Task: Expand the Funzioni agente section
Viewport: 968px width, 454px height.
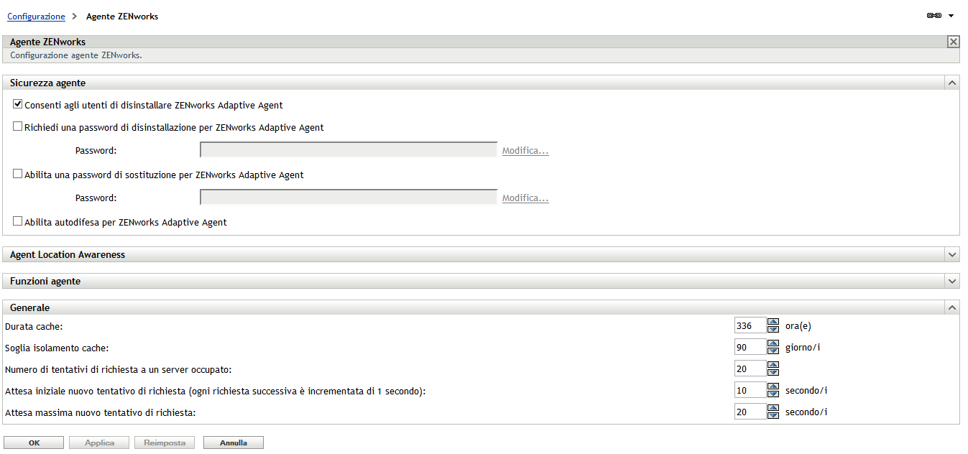Action: click(952, 282)
